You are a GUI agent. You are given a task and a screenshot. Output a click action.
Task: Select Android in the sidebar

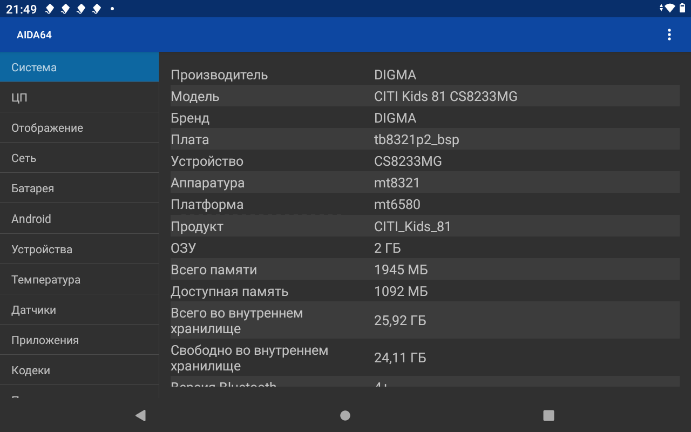pos(79,219)
